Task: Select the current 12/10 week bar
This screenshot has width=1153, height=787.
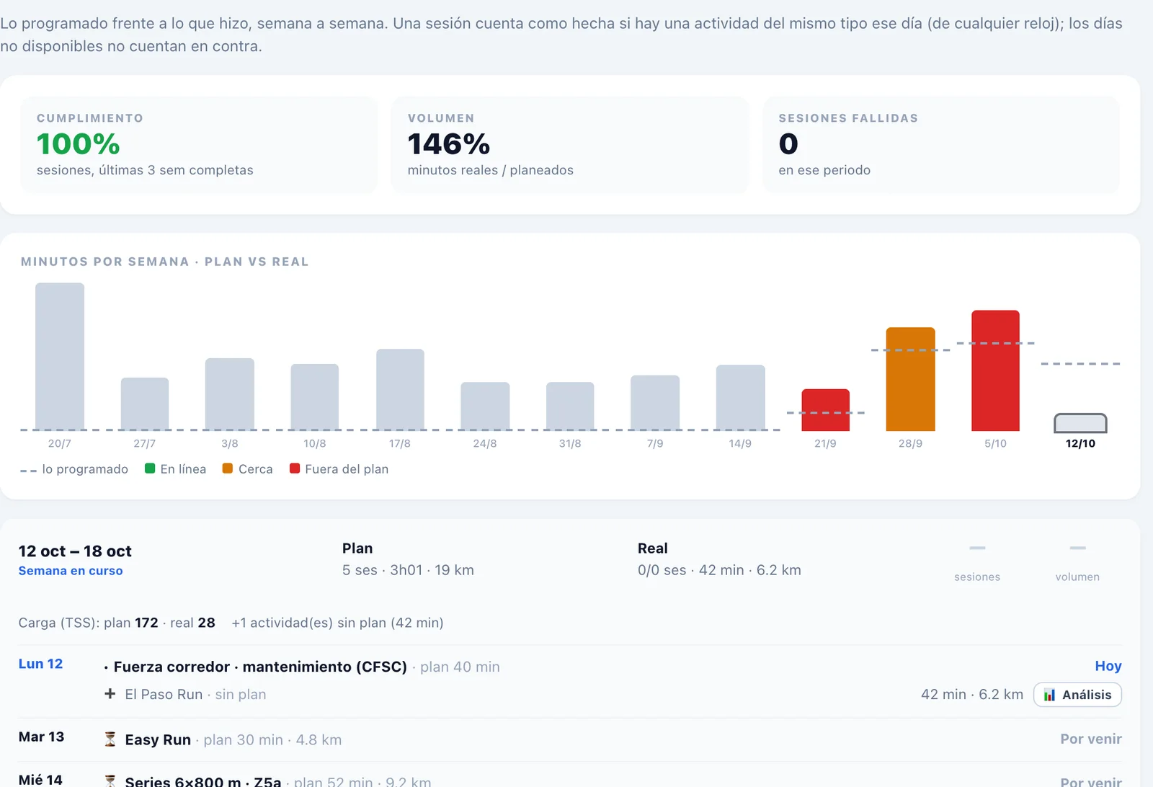Action: coord(1080,422)
